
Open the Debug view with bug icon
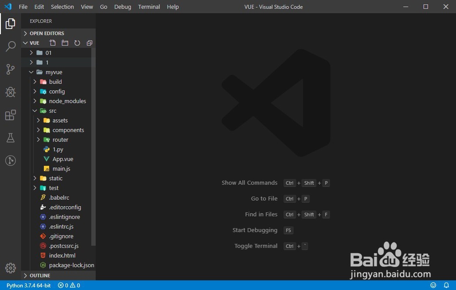point(10,92)
